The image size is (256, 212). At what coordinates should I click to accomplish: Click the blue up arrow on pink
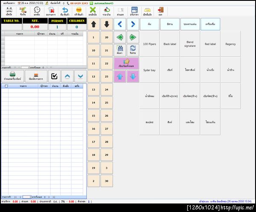(120, 77)
